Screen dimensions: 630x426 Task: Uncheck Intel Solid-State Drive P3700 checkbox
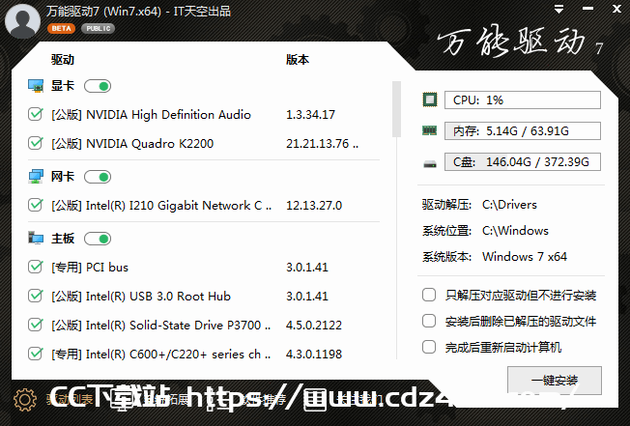click(x=36, y=325)
